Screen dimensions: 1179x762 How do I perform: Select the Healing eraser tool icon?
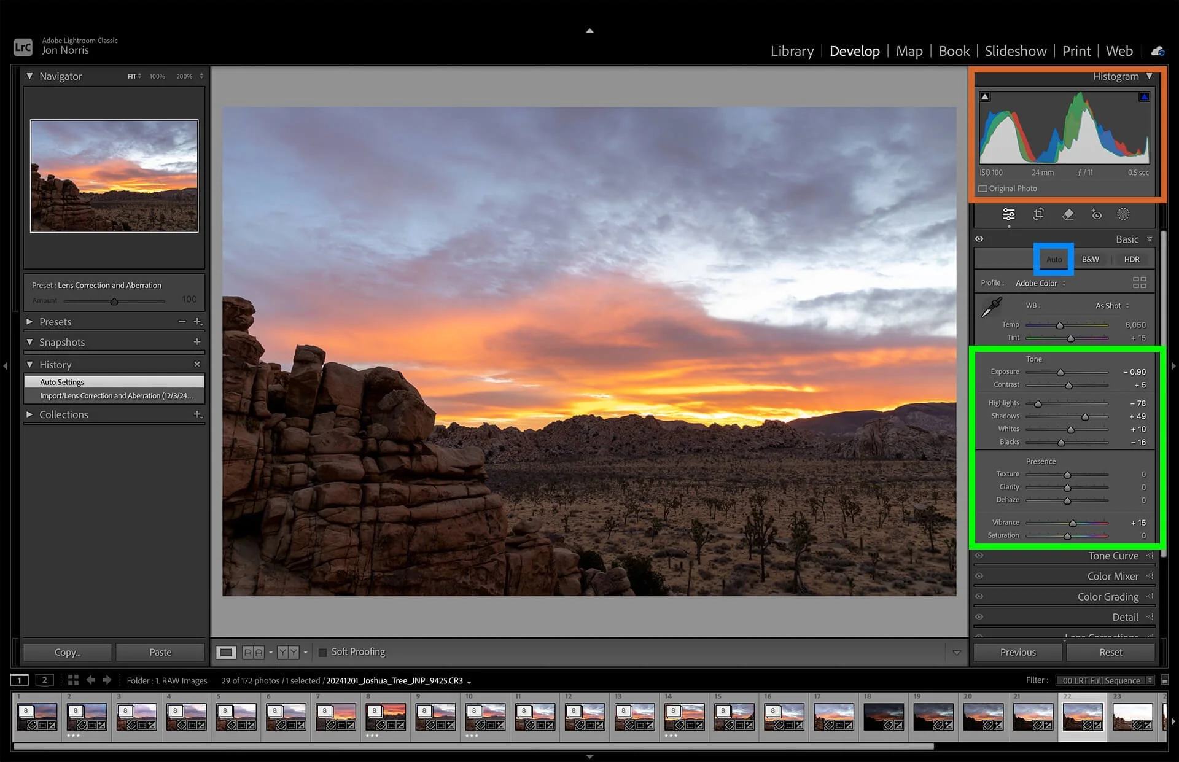1068,214
